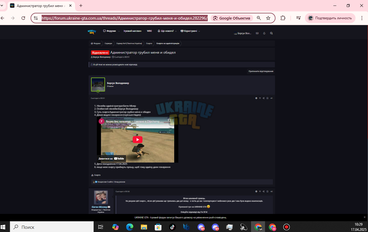Viewport: 368px width, 232px height.
Task: View site information icon in address bar
Action: tap(36, 18)
